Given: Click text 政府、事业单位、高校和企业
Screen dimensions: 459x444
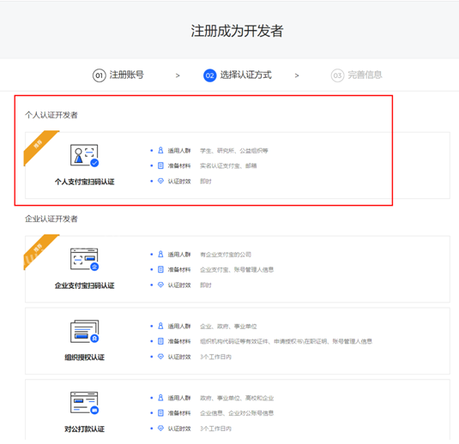Looking at the screenshot, I should (x=237, y=398).
